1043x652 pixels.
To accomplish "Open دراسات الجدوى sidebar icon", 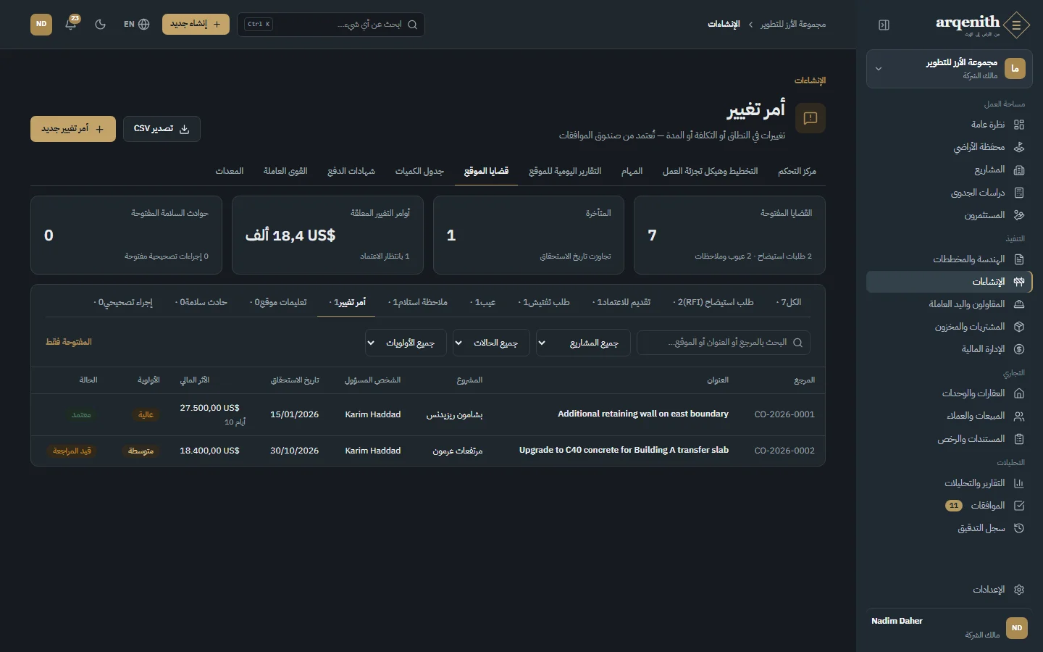I will (1019, 193).
